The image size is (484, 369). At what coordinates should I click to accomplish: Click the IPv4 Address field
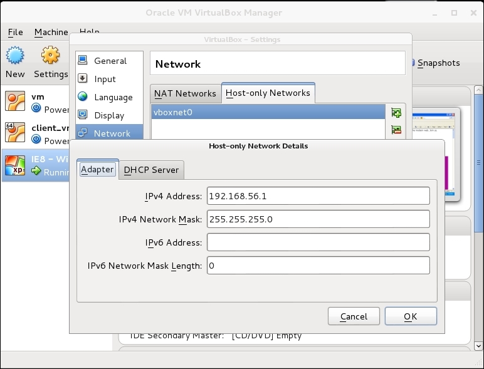(318, 196)
